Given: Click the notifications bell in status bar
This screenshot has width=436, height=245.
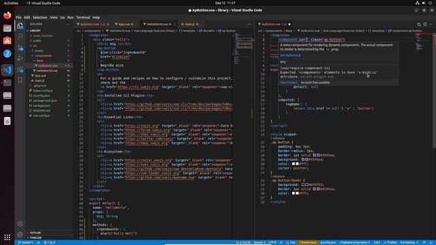Looking at the screenshot, I should 431,242.
